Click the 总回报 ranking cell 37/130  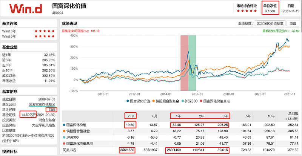293,150
